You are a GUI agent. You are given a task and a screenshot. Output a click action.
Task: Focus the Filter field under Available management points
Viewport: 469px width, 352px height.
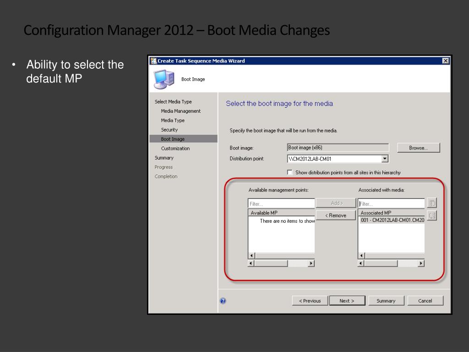coord(281,204)
